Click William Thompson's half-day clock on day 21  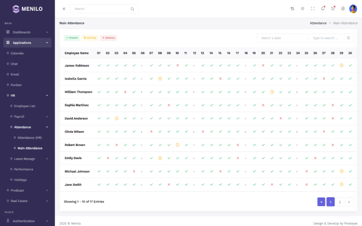point(272,92)
